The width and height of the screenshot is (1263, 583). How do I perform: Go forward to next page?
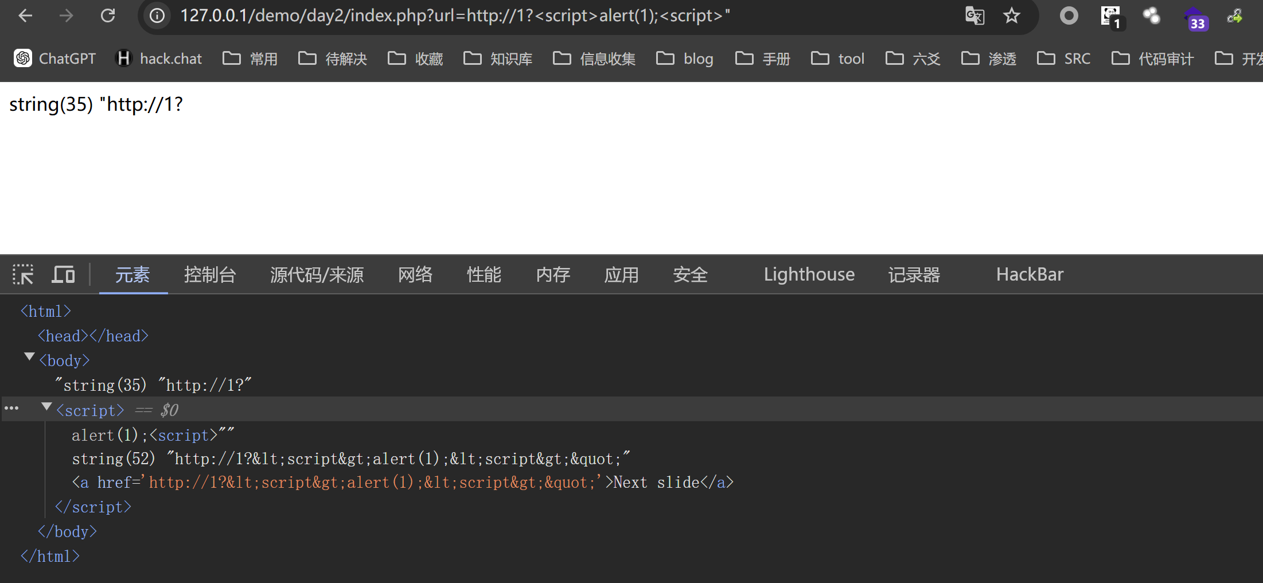[67, 16]
